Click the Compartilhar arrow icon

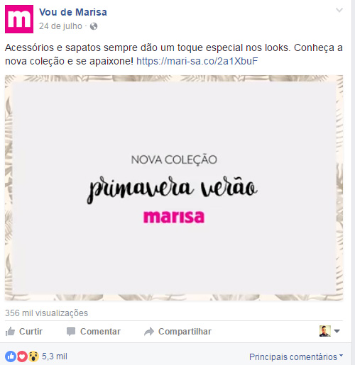click(149, 332)
